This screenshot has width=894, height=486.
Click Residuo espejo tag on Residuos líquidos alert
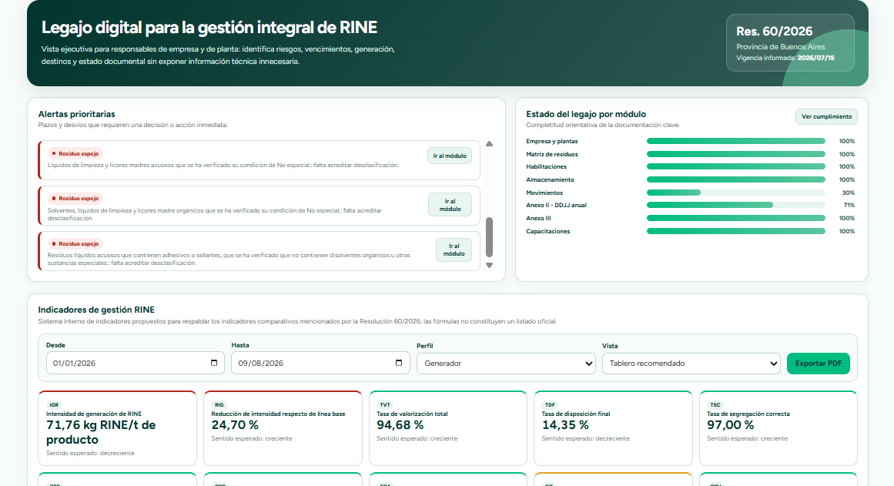(x=75, y=243)
